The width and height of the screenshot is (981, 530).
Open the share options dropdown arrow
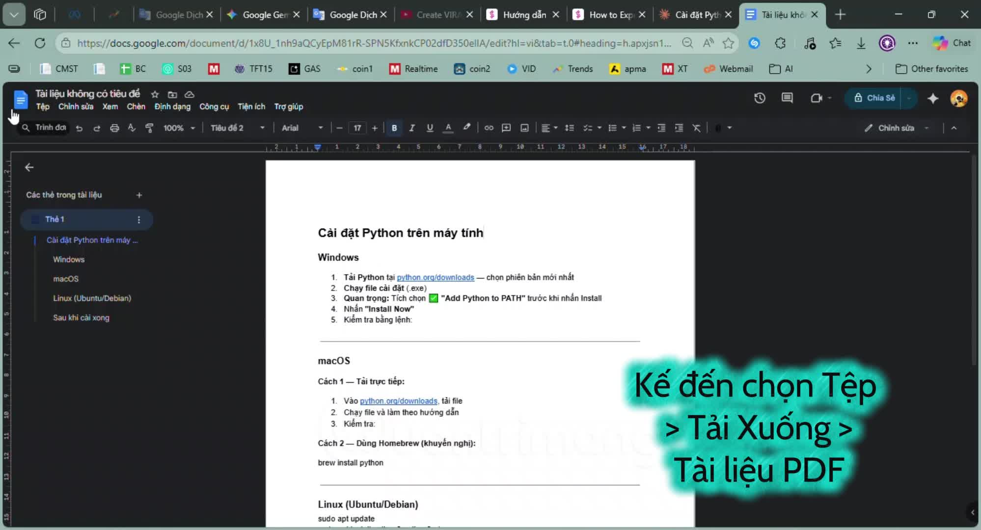click(x=909, y=98)
